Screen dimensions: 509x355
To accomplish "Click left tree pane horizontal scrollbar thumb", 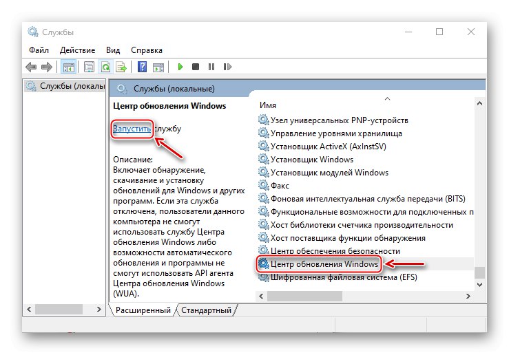I will click(x=59, y=310).
